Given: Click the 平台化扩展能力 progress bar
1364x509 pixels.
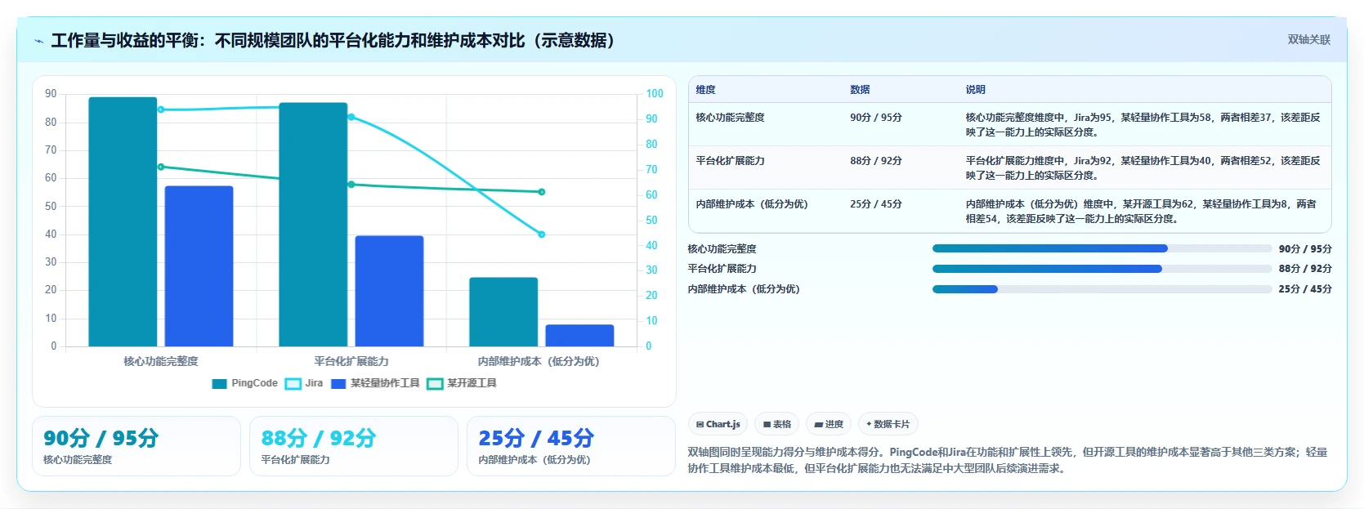Looking at the screenshot, I should click(x=1102, y=269).
